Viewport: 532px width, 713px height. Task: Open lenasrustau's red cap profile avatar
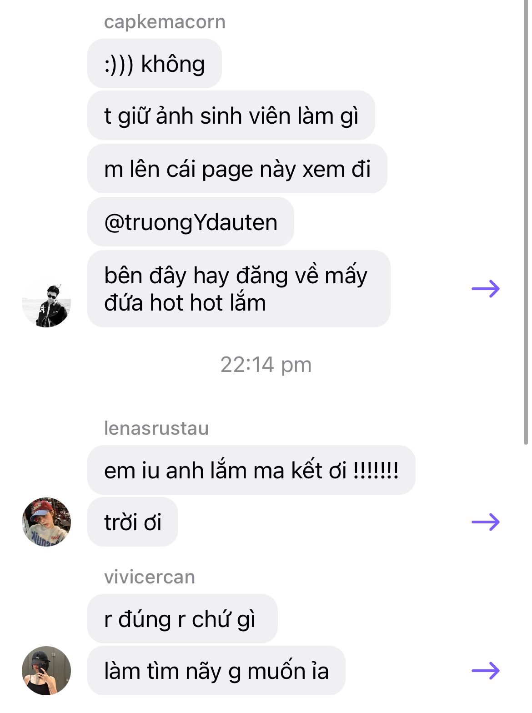pos(46,522)
